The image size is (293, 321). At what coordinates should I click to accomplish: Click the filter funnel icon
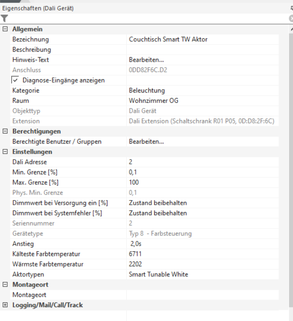pos(4,19)
